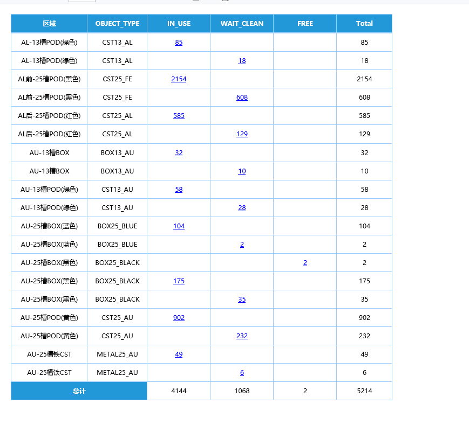Select AU-25槽POD(黄色) in the row totaling 232
The height and width of the screenshot is (425, 469).
point(49,336)
